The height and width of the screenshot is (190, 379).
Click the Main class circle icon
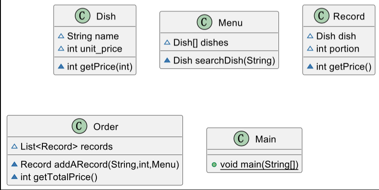point(241,139)
